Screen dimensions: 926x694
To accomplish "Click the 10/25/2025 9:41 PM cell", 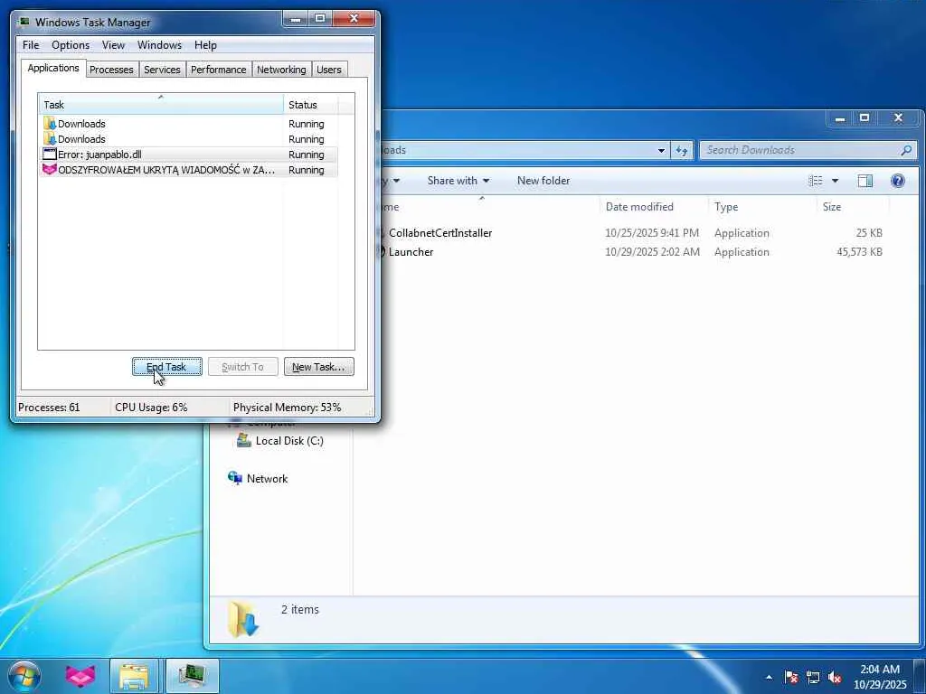I will coord(651,233).
